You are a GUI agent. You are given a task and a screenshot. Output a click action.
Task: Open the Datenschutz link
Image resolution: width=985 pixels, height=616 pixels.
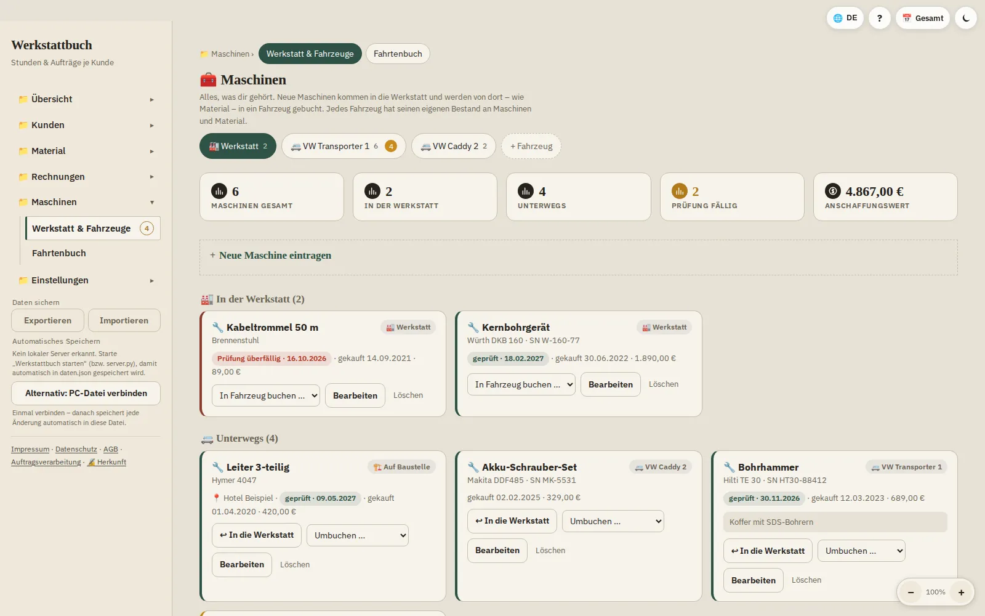point(76,449)
